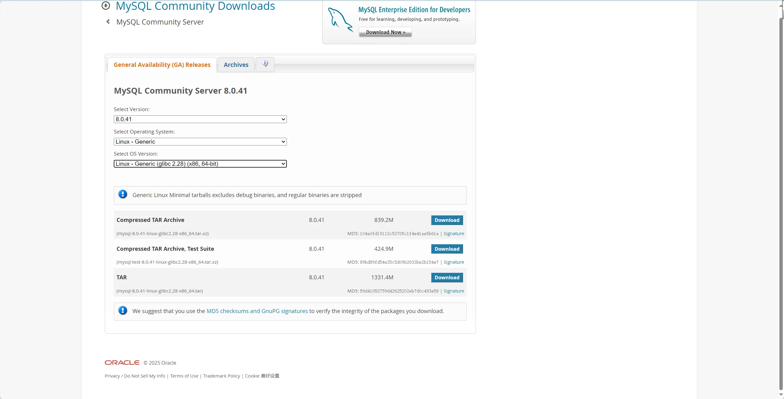
Task: Download the 1331.4M TAR package
Action: point(447,277)
